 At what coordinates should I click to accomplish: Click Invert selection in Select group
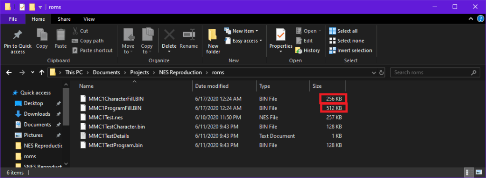pyautogui.click(x=351, y=51)
